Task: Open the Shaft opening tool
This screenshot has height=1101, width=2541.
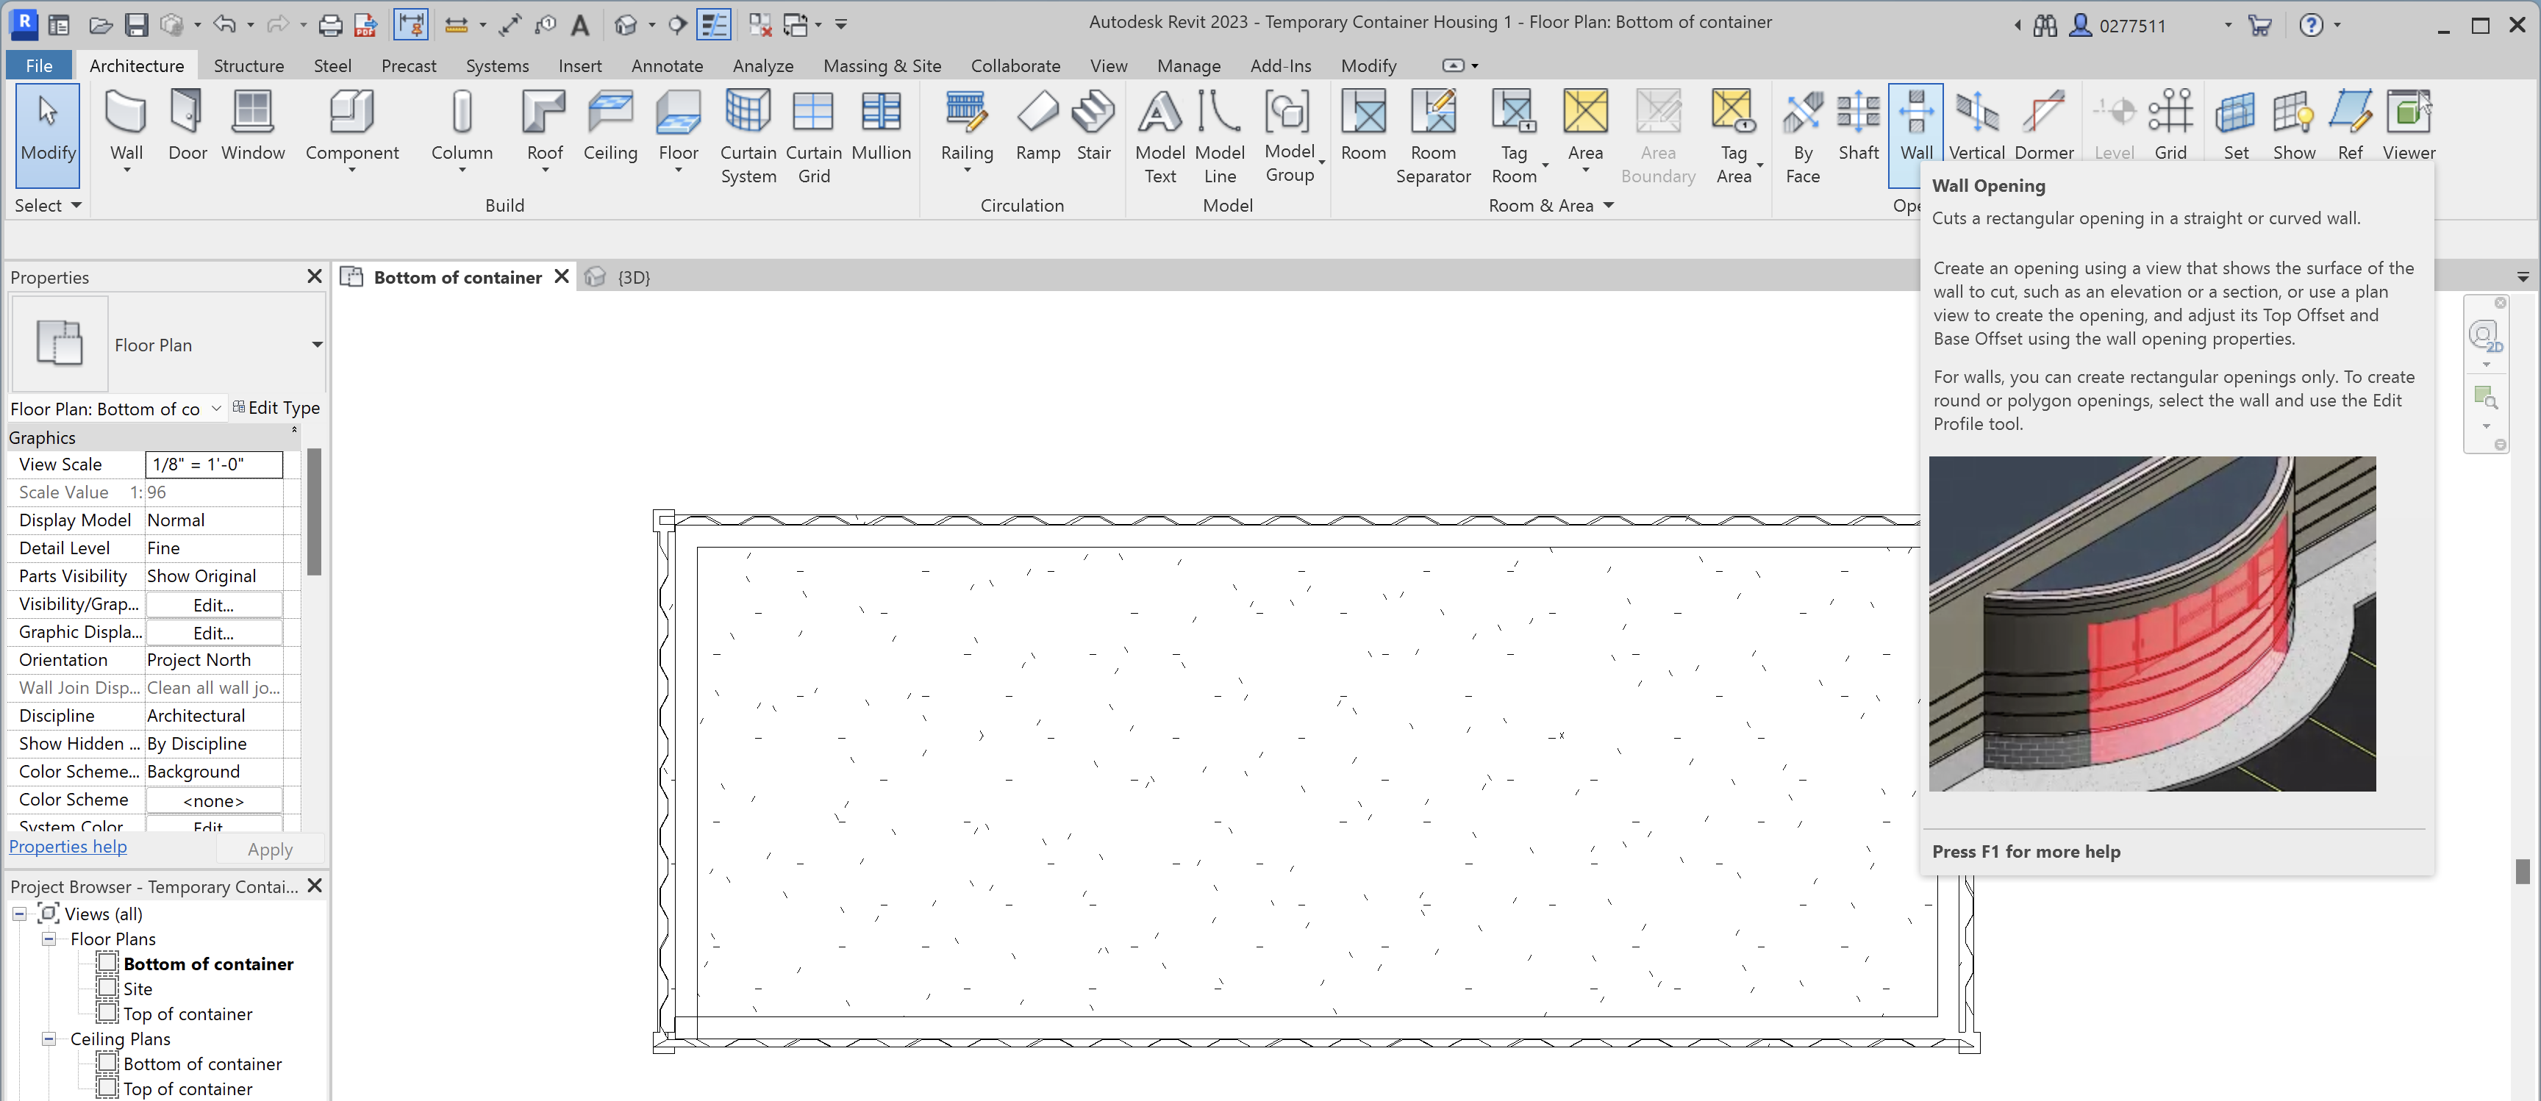Action: 1859,128
